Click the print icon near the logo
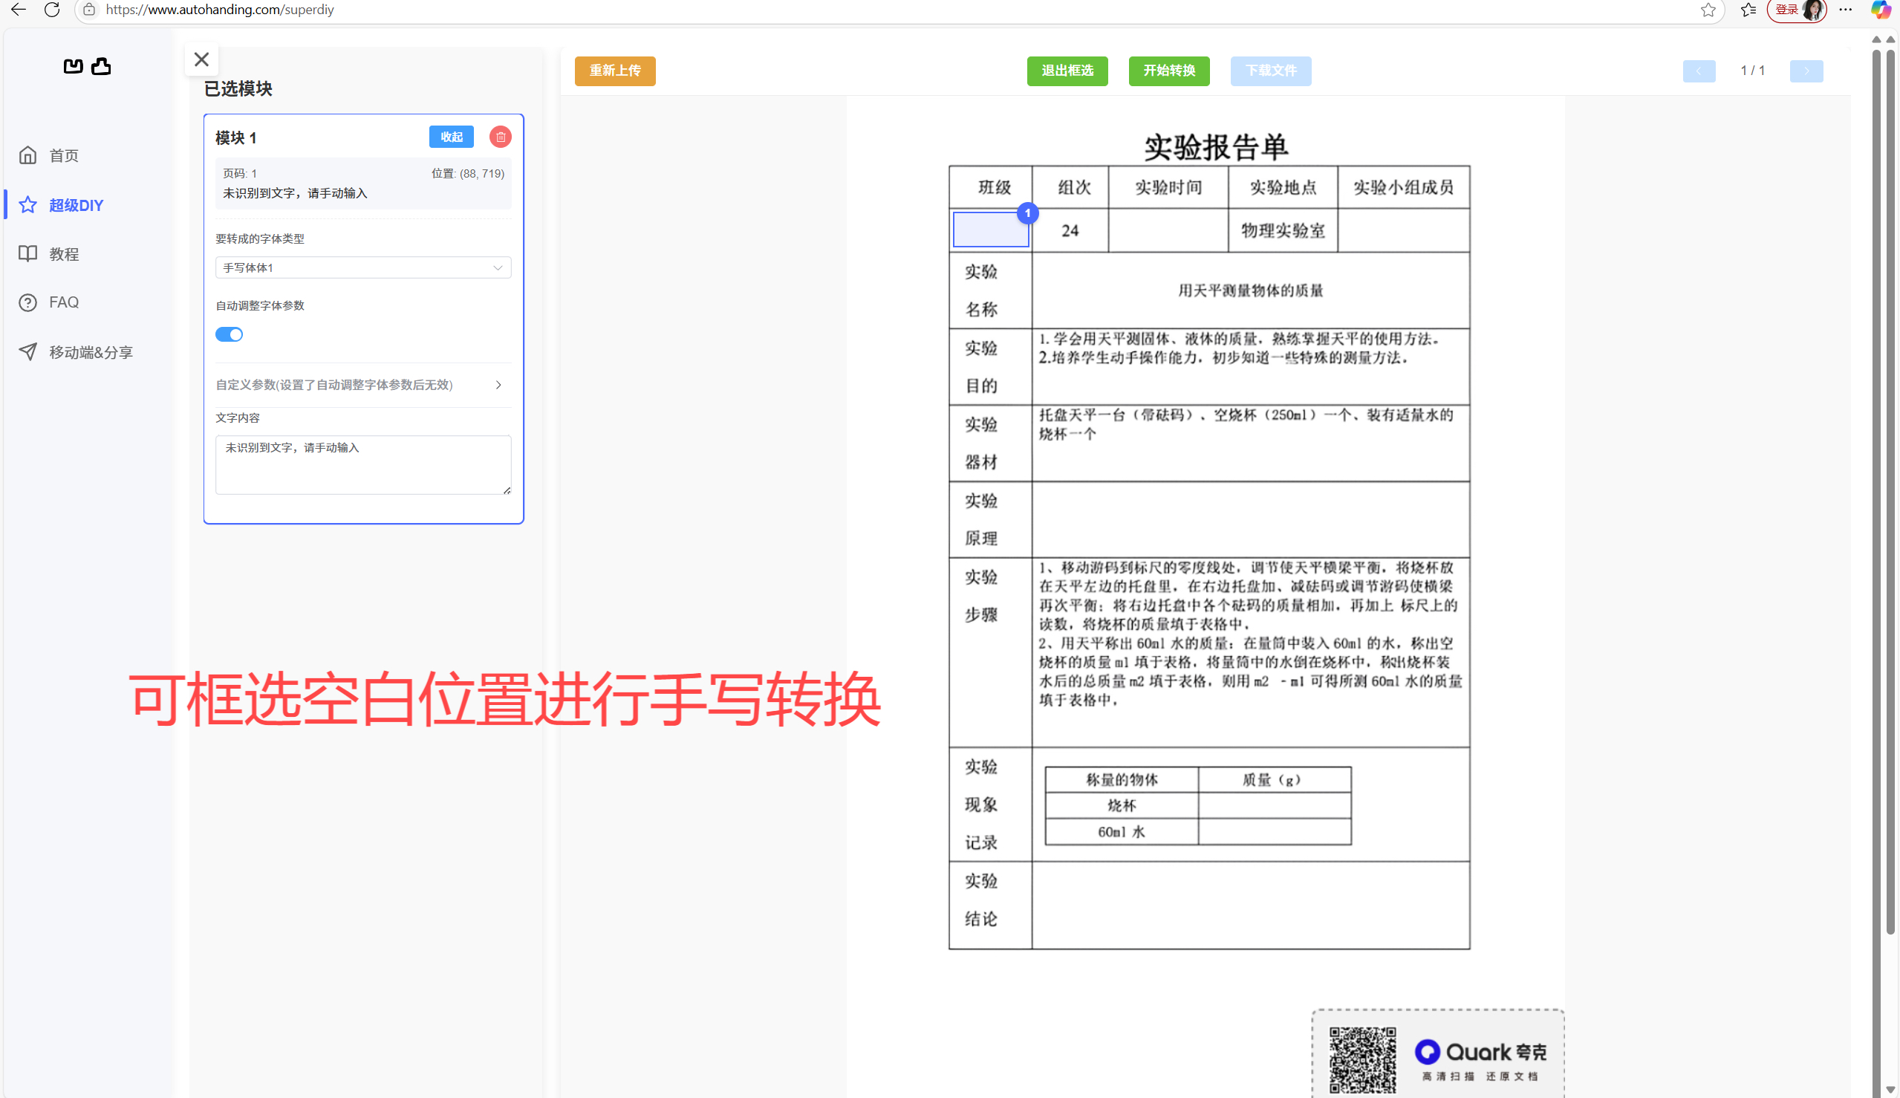1900x1098 pixels. coord(102,66)
